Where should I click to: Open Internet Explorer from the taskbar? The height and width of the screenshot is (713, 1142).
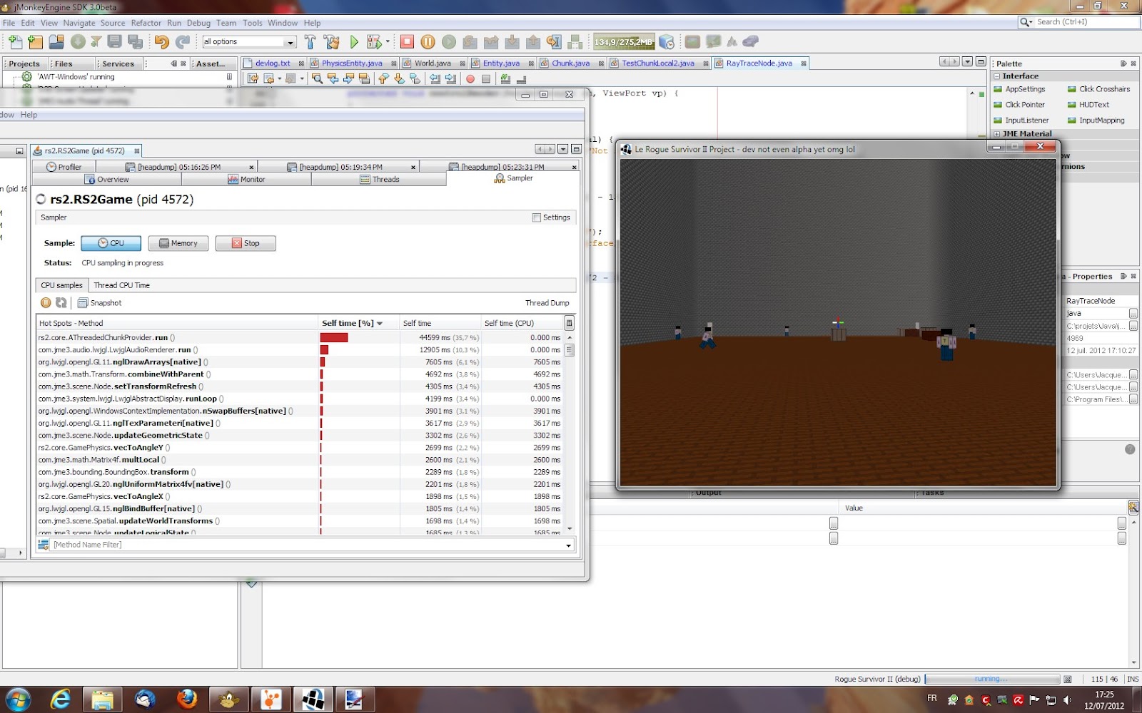tap(61, 699)
